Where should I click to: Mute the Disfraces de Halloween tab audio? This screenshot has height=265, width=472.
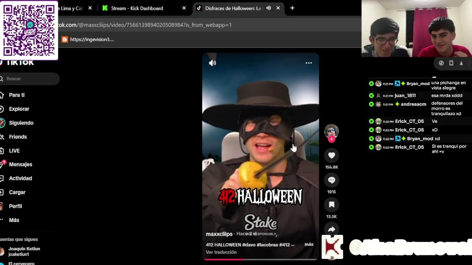[268, 8]
